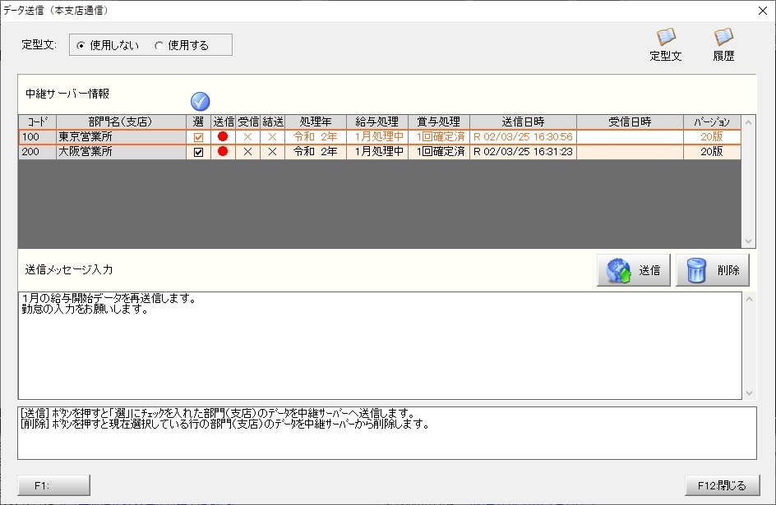Click empty 受信日時 cell in 大阪営業所 row
The image size is (776, 505).
(x=630, y=152)
